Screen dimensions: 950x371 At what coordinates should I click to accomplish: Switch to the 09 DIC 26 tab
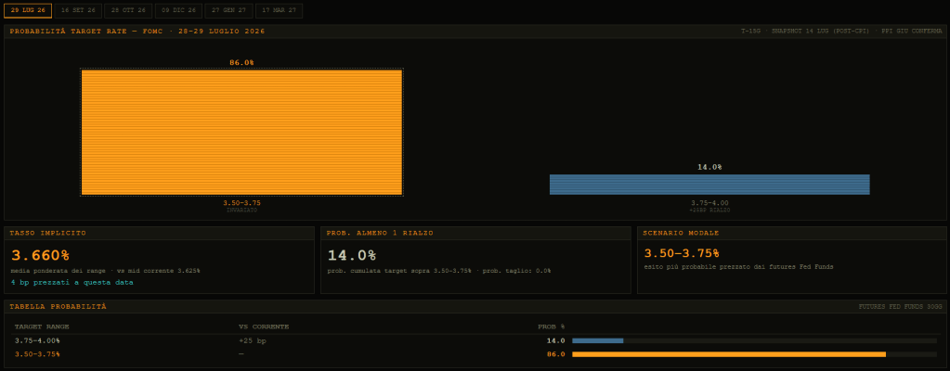178,10
